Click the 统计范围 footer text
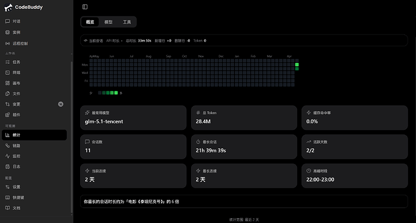 (x=244, y=219)
